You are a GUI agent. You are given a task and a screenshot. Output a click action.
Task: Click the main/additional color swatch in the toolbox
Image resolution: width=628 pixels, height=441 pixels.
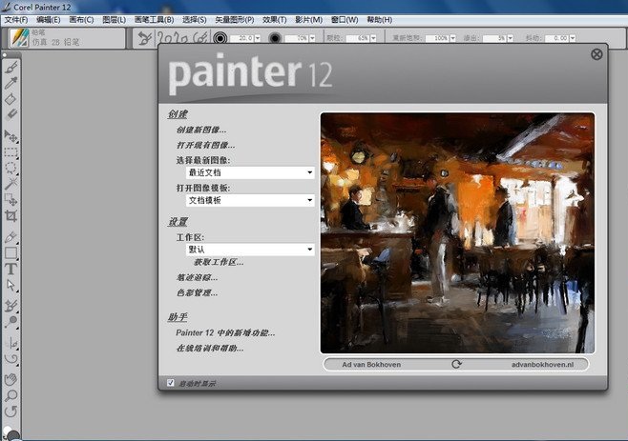coord(10,433)
